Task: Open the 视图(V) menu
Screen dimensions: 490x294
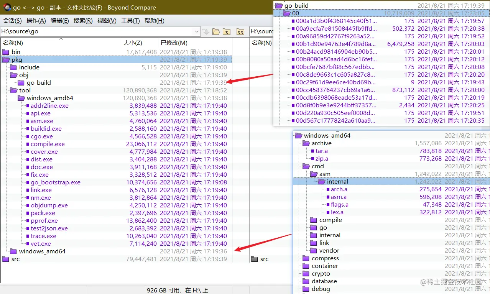Action: (107, 21)
